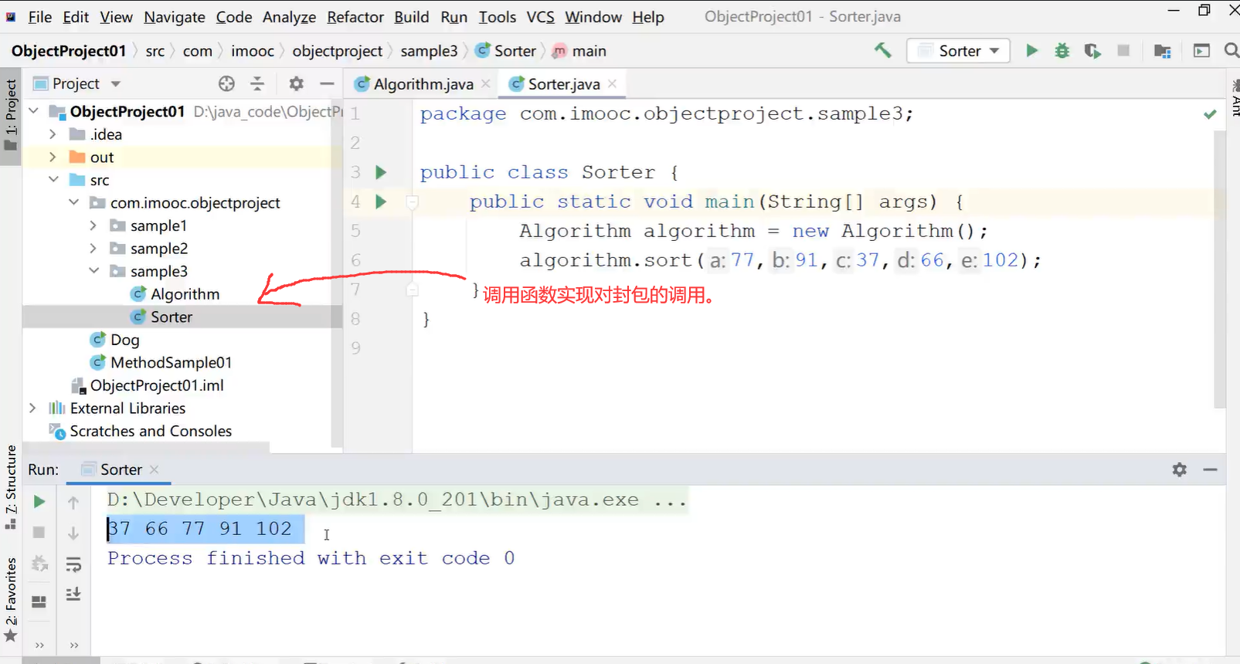
Task: Select the Algorithm class in project tree
Action: point(185,294)
